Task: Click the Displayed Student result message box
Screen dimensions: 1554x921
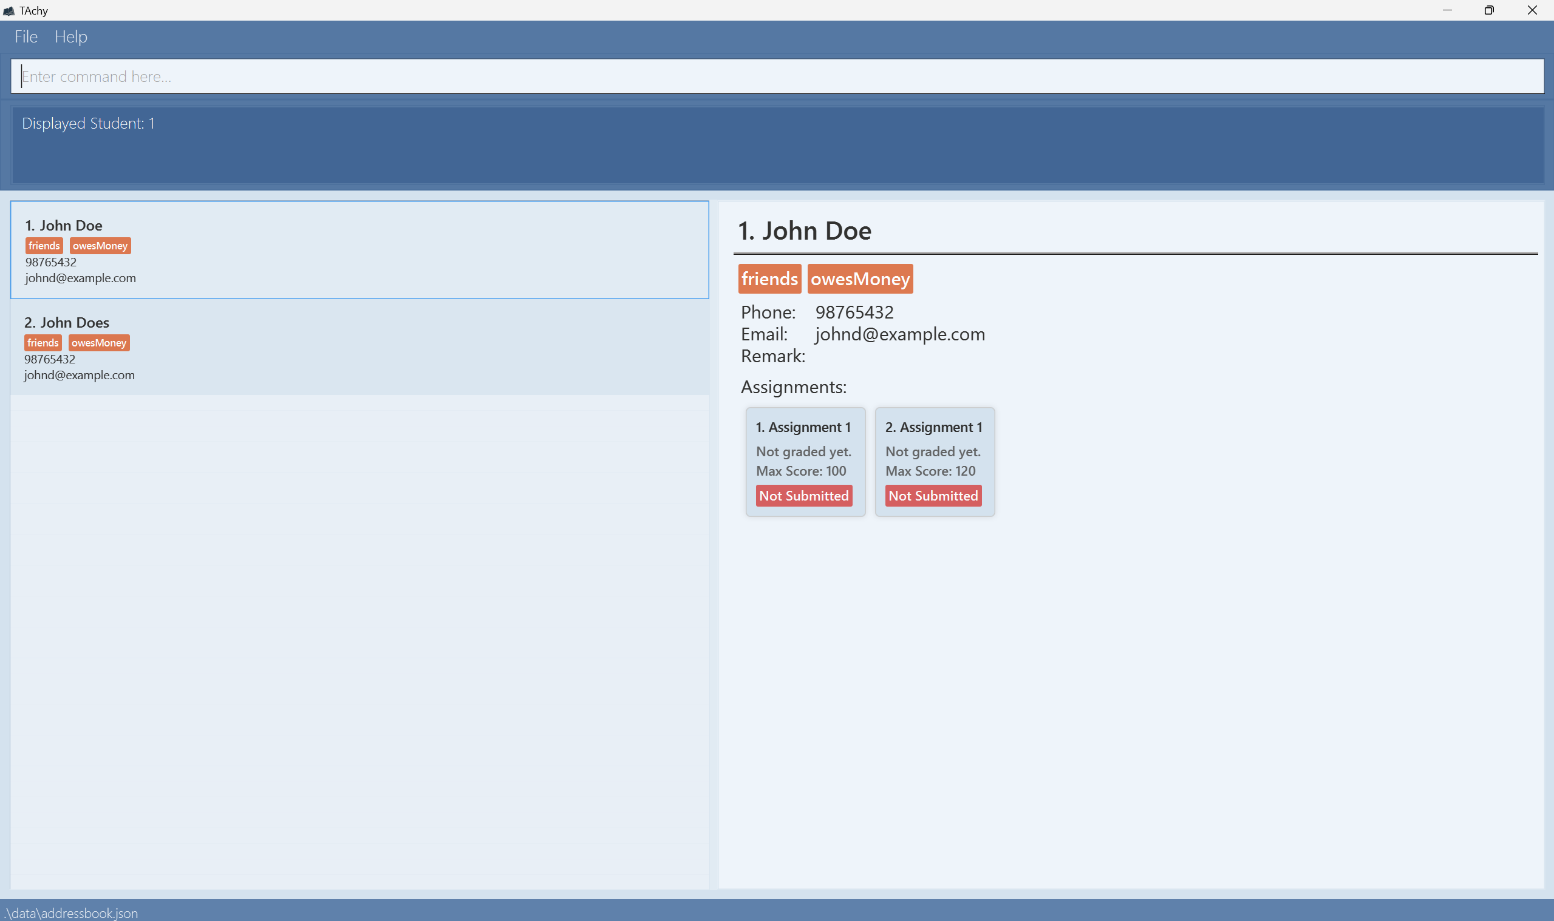Action: (x=776, y=145)
